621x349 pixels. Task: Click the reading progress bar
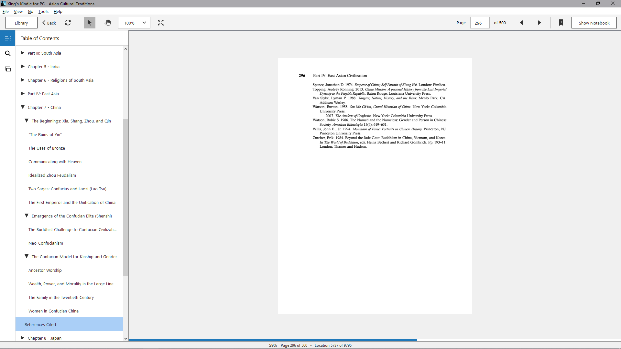click(x=375, y=340)
